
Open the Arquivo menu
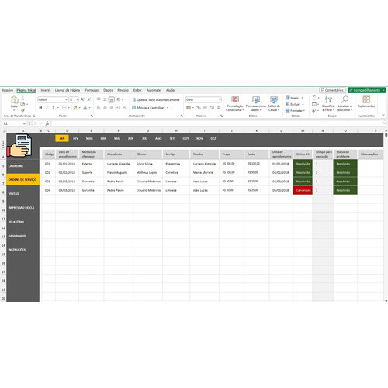click(8, 90)
